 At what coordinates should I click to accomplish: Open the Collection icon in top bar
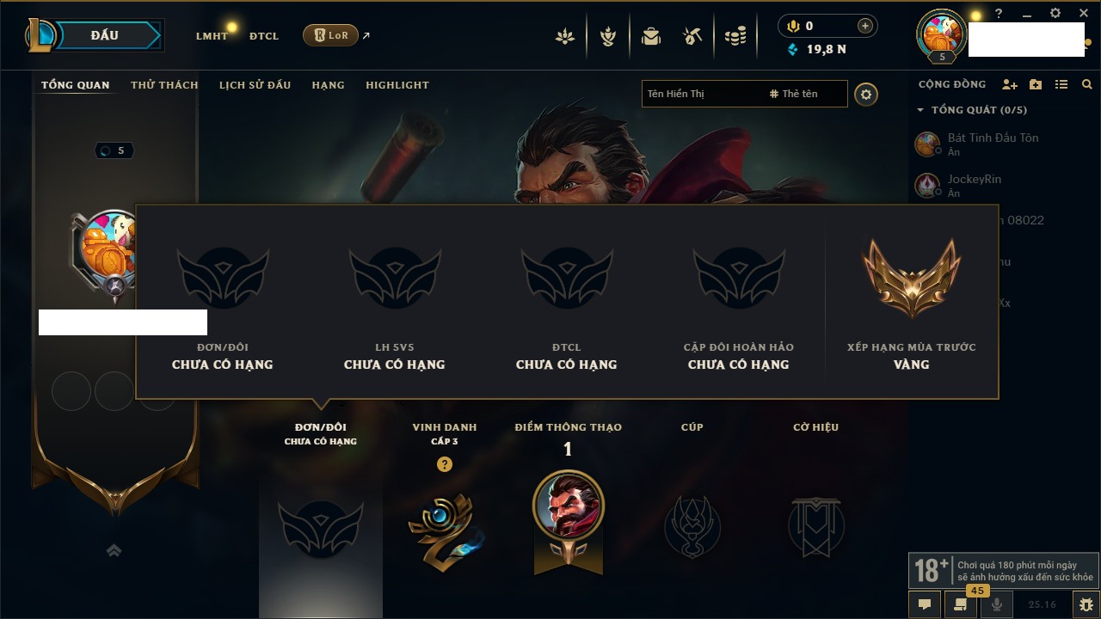click(651, 36)
